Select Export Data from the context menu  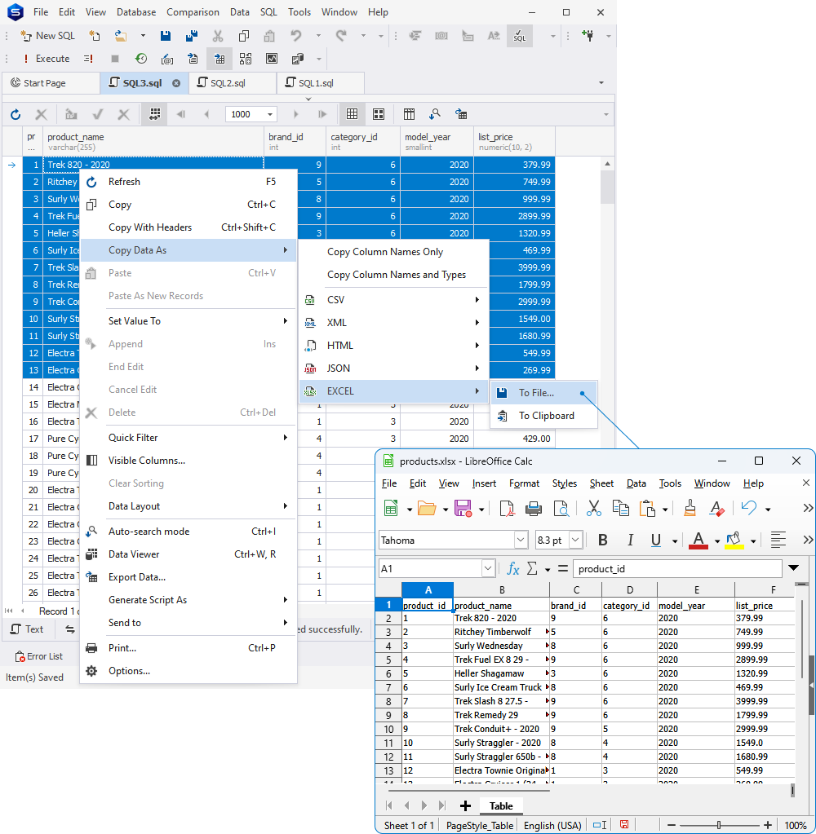[x=139, y=576]
